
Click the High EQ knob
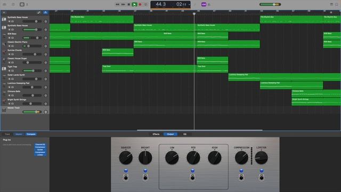point(214,158)
